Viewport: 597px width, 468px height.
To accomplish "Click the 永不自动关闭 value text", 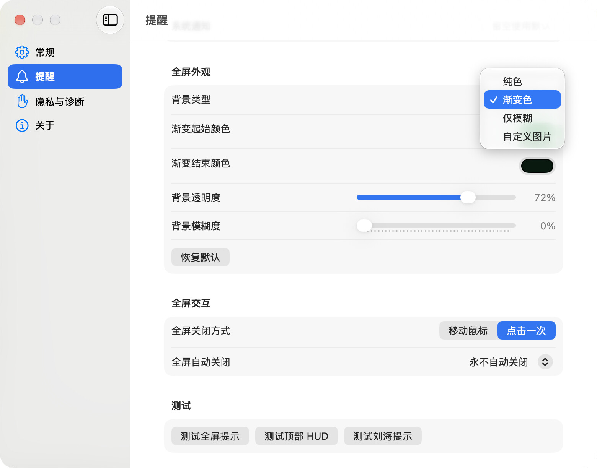I will click(x=499, y=362).
